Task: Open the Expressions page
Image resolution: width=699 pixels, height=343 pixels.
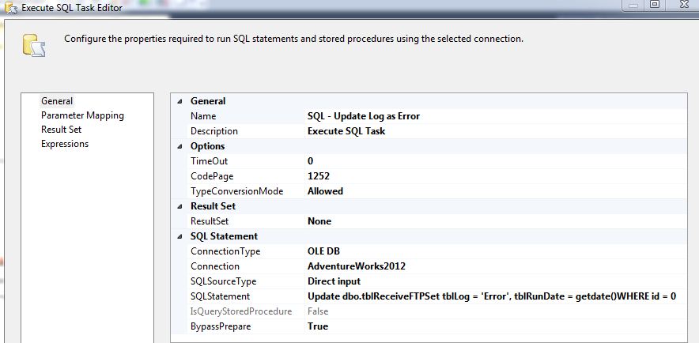Action: (x=65, y=144)
